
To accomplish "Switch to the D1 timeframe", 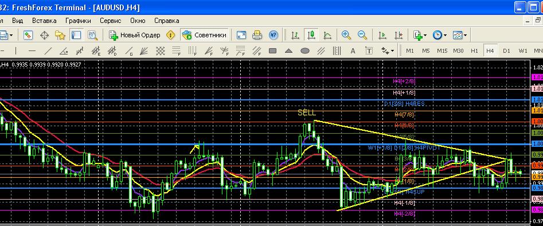I will click(507, 51).
